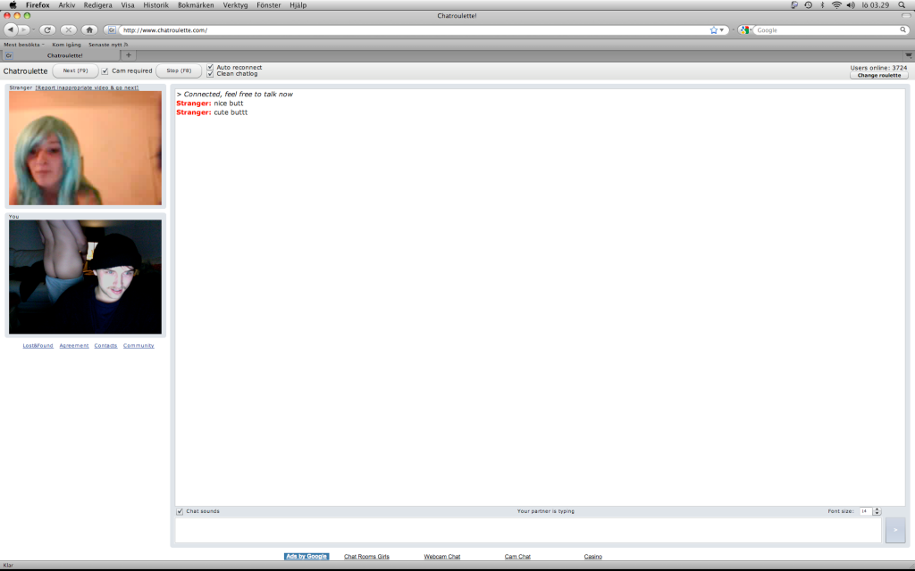Open the Wi-Fi status menu

pos(836,4)
